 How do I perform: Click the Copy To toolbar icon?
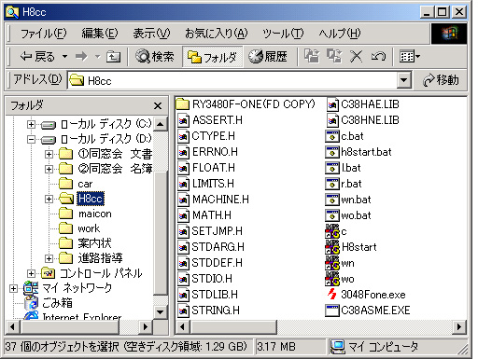click(334, 57)
